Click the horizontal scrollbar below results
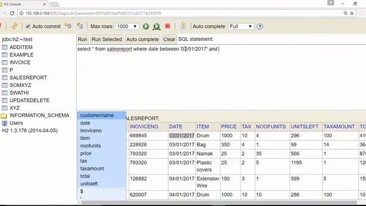The height and width of the screenshot is (206, 366). point(218,202)
